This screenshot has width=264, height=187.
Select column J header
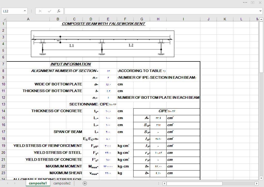208,19
